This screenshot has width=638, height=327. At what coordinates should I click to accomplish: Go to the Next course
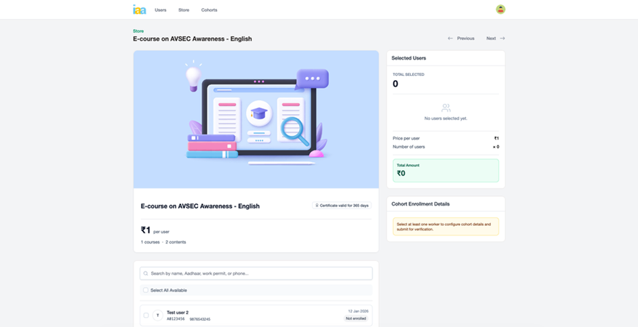point(491,39)
